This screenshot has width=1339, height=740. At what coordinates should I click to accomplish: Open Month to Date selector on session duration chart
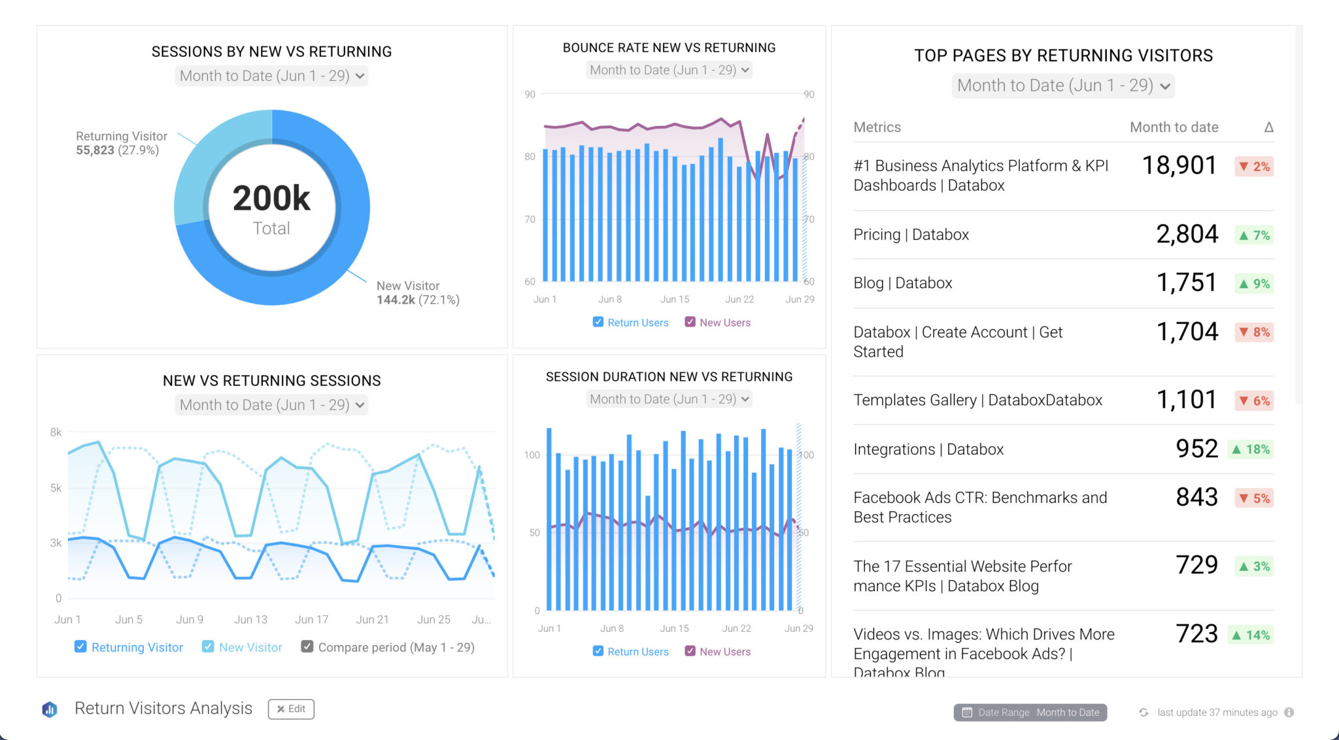(x=668, y=398)
